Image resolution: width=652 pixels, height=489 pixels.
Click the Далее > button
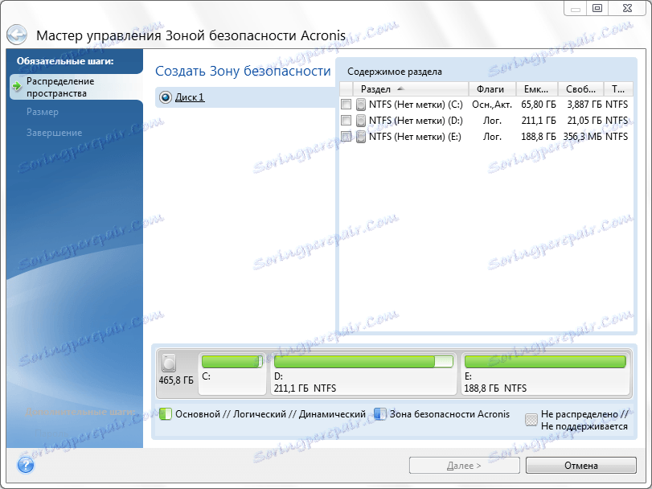tap(465, 466)
